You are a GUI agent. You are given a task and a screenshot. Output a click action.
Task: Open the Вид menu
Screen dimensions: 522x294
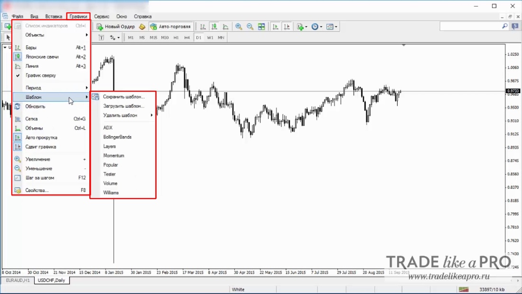tap(34, 16)
